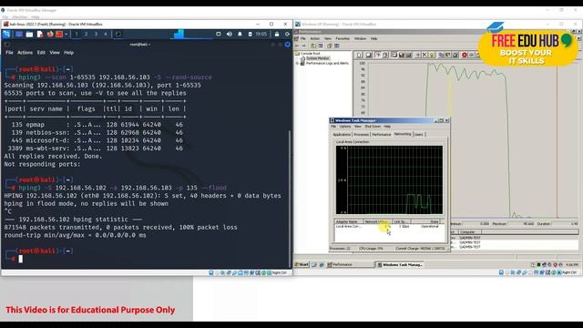Open Favorites menu in Performance window

pyautogui.click(x=343, y=38)
